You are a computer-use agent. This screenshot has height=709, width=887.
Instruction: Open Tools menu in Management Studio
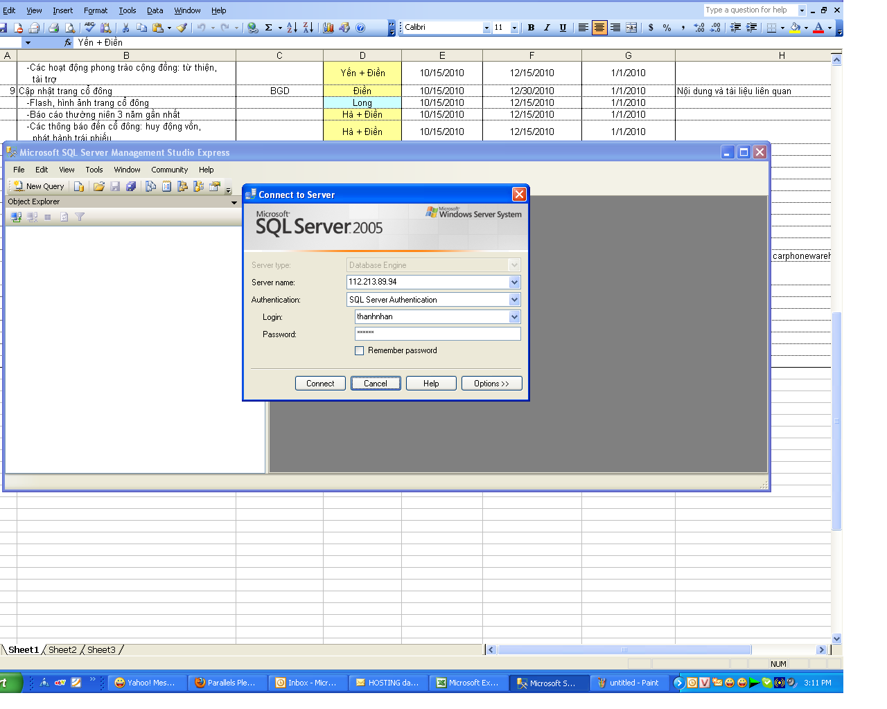94,170
